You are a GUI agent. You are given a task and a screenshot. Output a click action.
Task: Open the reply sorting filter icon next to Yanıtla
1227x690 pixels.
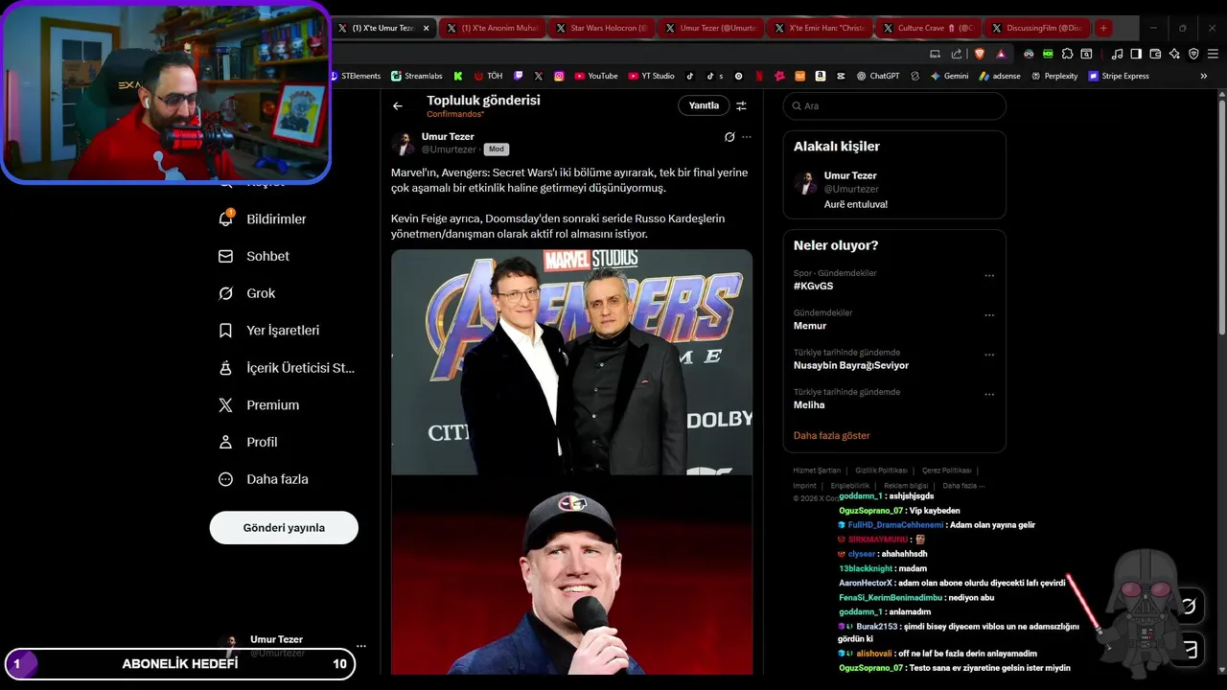(741, 105)
